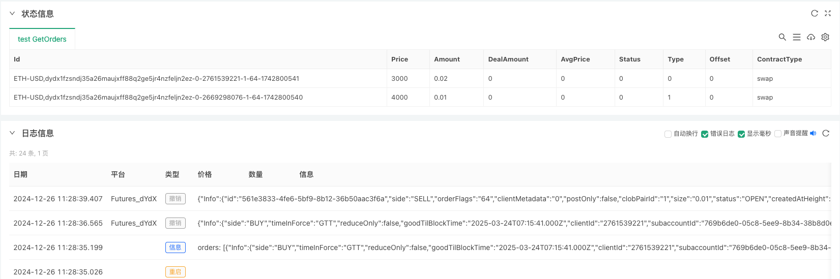Image resolution: width=840 pixels, height=279 pixels.
Task: Enable the 自动换行 auto-wrap checkbox
Action: pos(668,134)
